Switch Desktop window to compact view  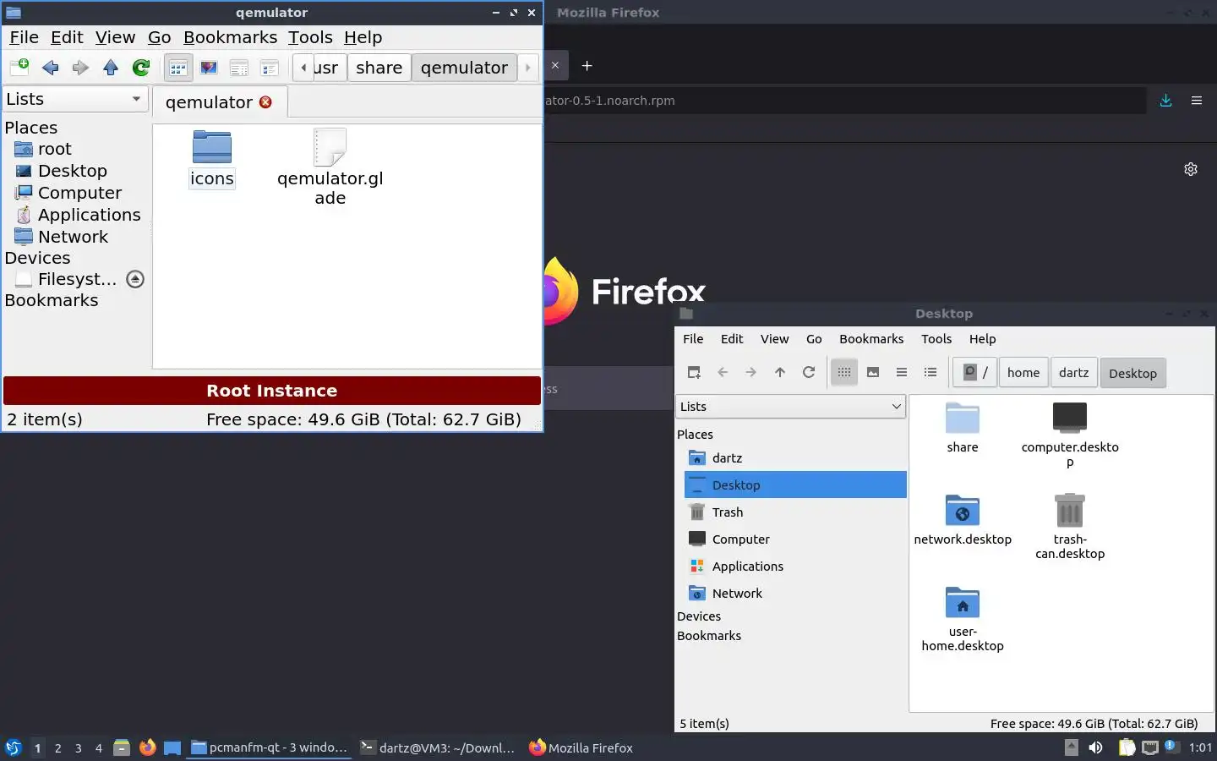tap(902, 372)
